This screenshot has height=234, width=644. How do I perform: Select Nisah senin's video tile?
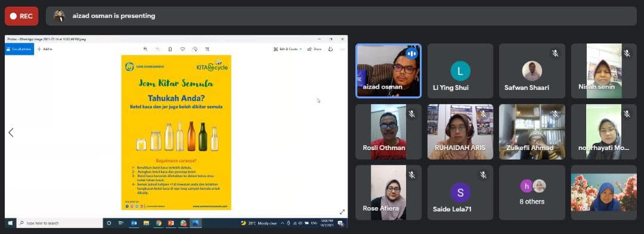click(x=603, y=71)
